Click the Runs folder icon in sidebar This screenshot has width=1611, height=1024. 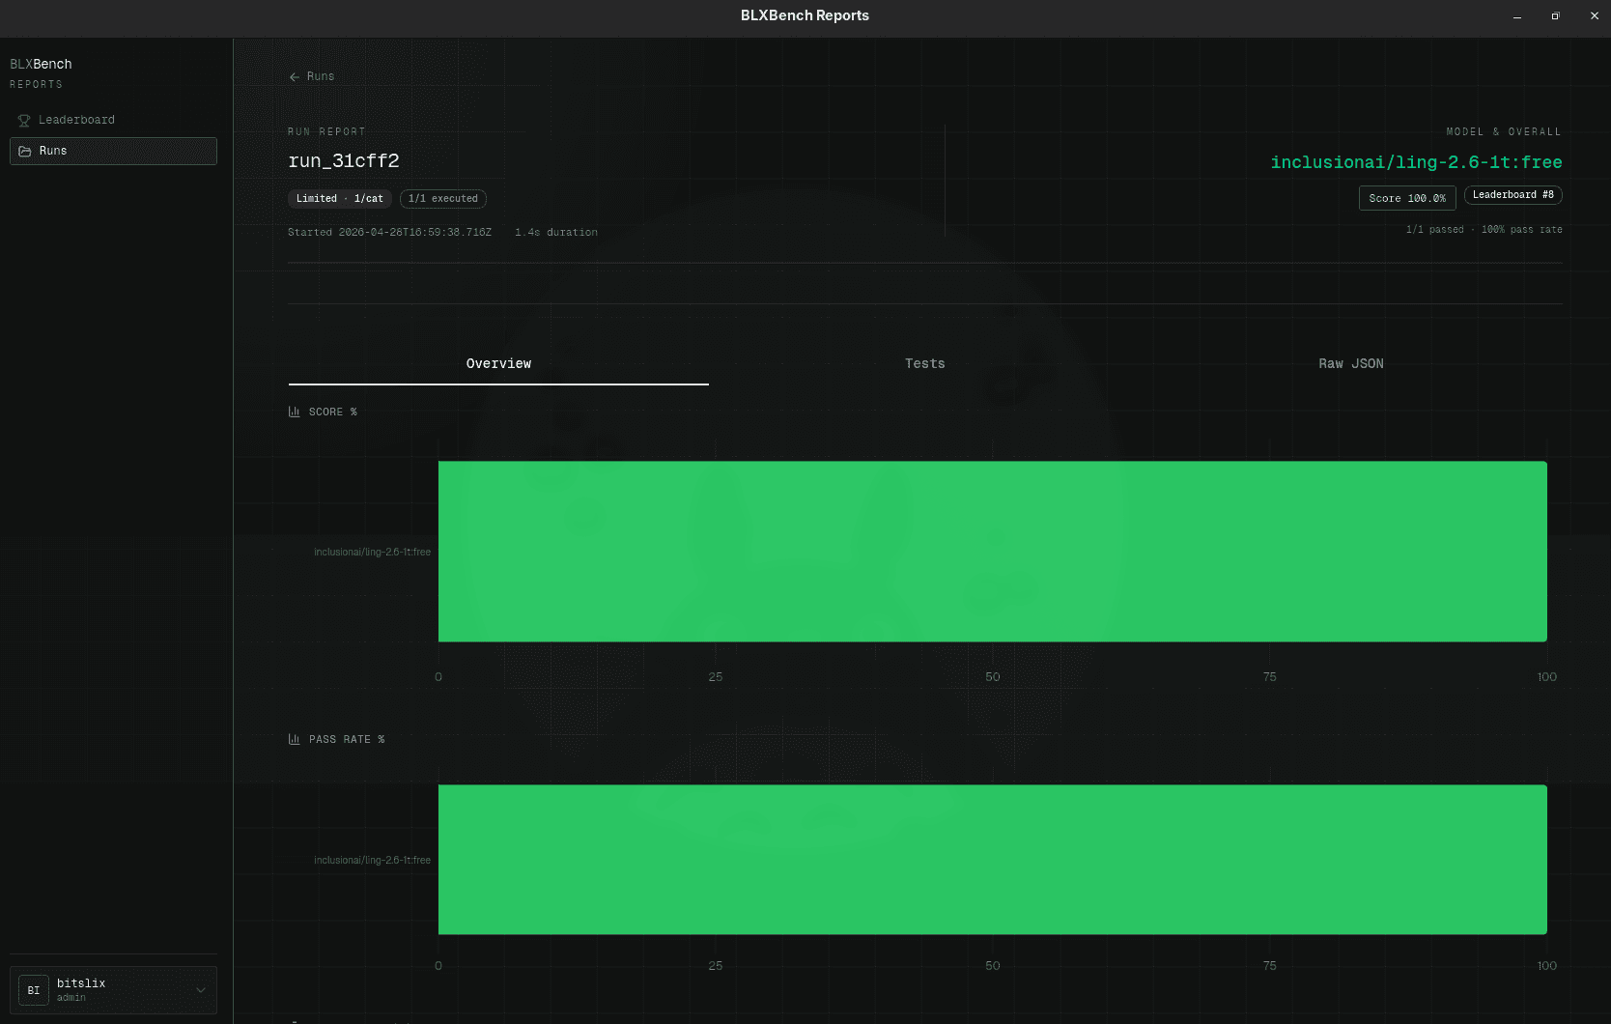pyautogui.click(x=25, y=151)
